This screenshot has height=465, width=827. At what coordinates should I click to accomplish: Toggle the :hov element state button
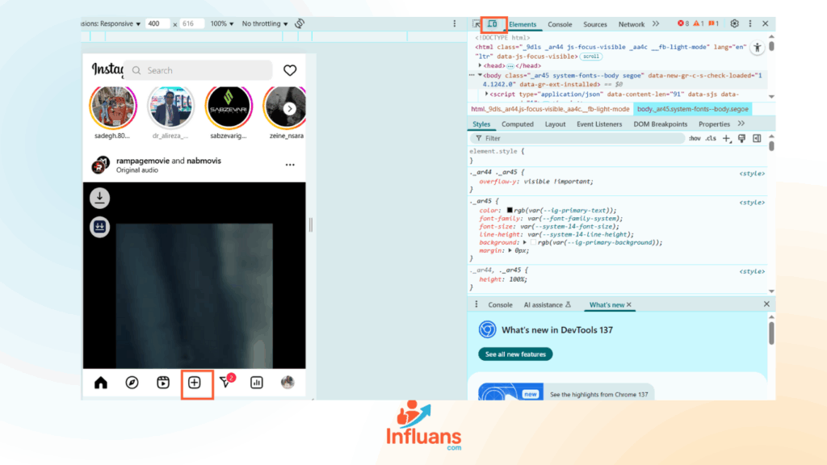[x=695, y=138]
